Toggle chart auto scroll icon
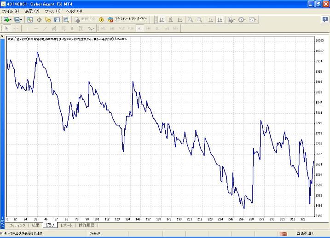Image resolution: width=330 pixels, height=238 pixels. tap(210, 20)
